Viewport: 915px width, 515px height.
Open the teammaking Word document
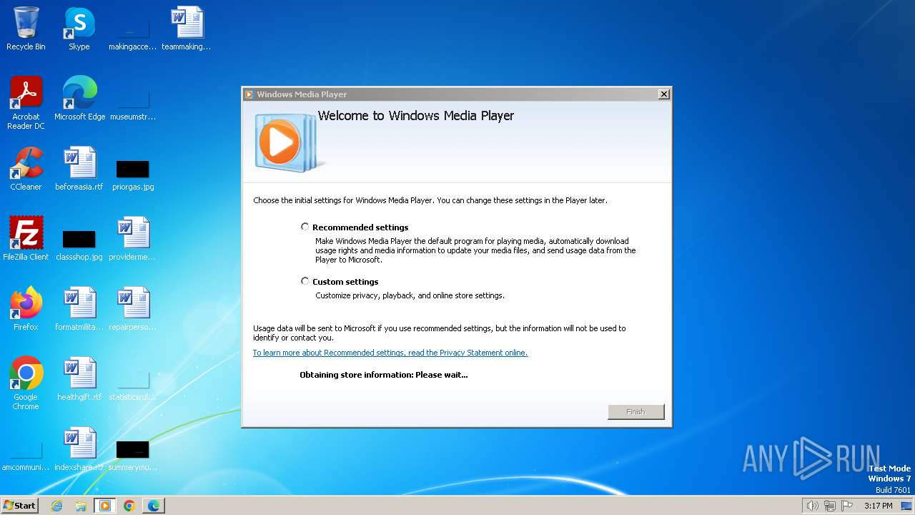(187, 29)
